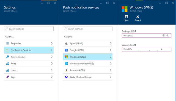Choose Google (GCM) service label
Image resolution: width=176 pixels, height=101 pixels.
tap(77, 50)
